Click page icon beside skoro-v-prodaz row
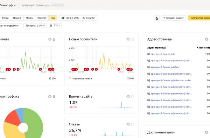 pos(149,81)
